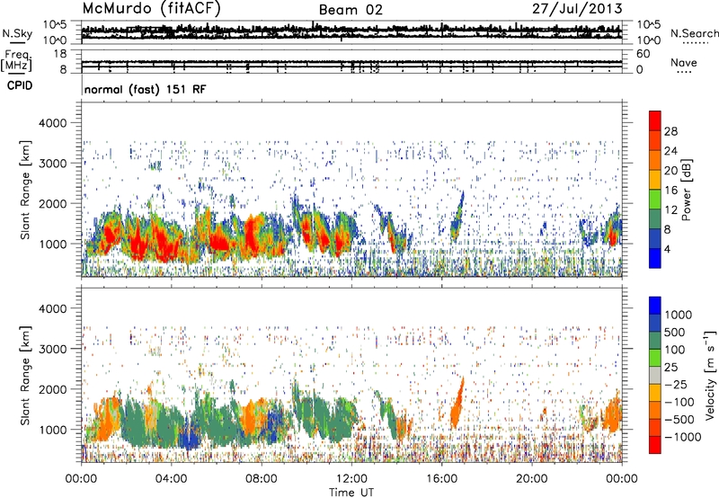The width and height of the screenshot is (719, 498).
Task: Click "2000" tick on the Velocity panel axis
Action: 53,389
